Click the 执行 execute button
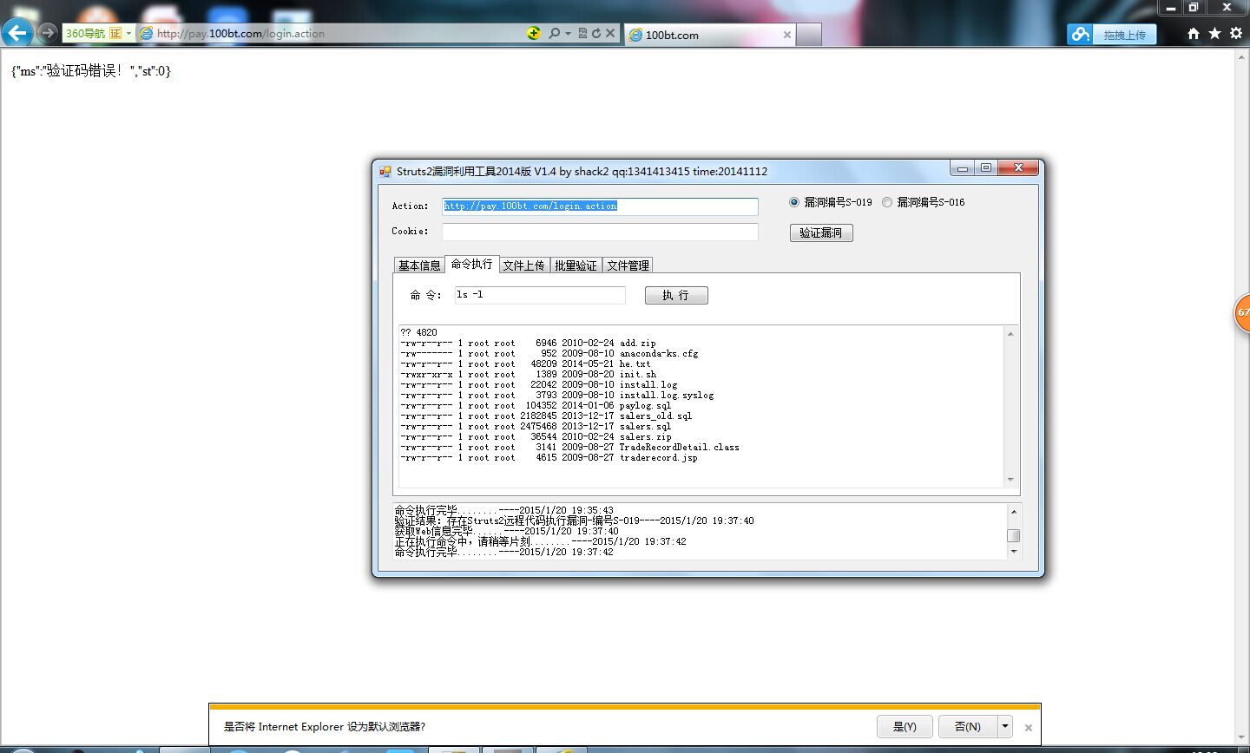The image size is (1250, 753). 676,296
